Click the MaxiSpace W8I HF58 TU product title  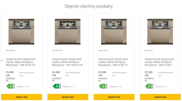tap(21, 62)
